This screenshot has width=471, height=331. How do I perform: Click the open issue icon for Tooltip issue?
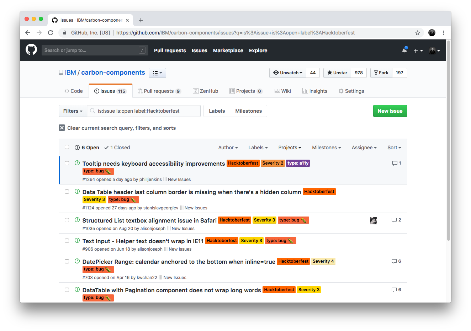pos(77,163)
